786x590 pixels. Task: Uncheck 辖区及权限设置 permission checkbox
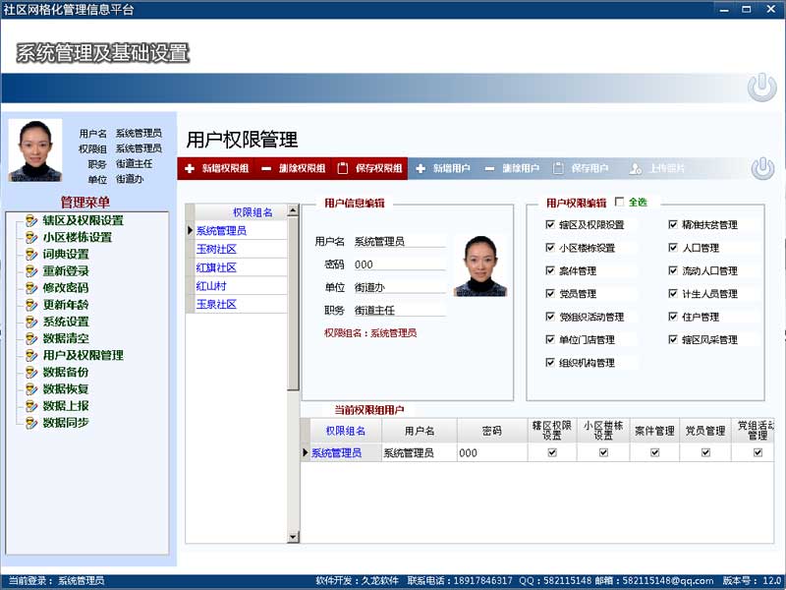[x=550, y=224]
